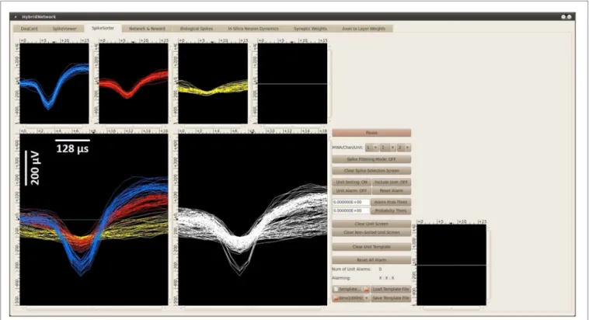The image size is (589, 320).
Task: Click the yellow unit waveform plot
Action: tap(213, 83)
